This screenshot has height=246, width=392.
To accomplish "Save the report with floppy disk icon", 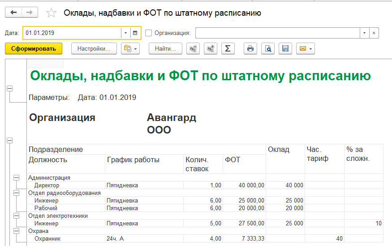I will click(x=285, y=48).
